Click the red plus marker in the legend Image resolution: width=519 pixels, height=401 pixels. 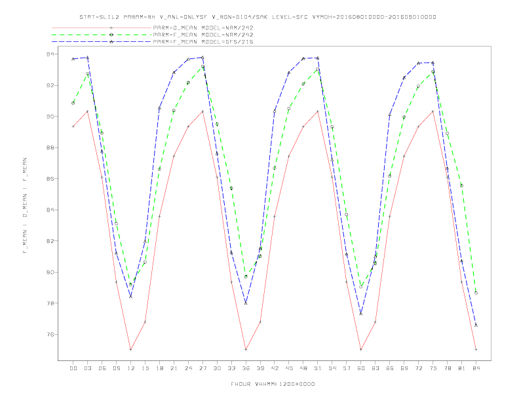pyautogui.click(x=111, y=28)
